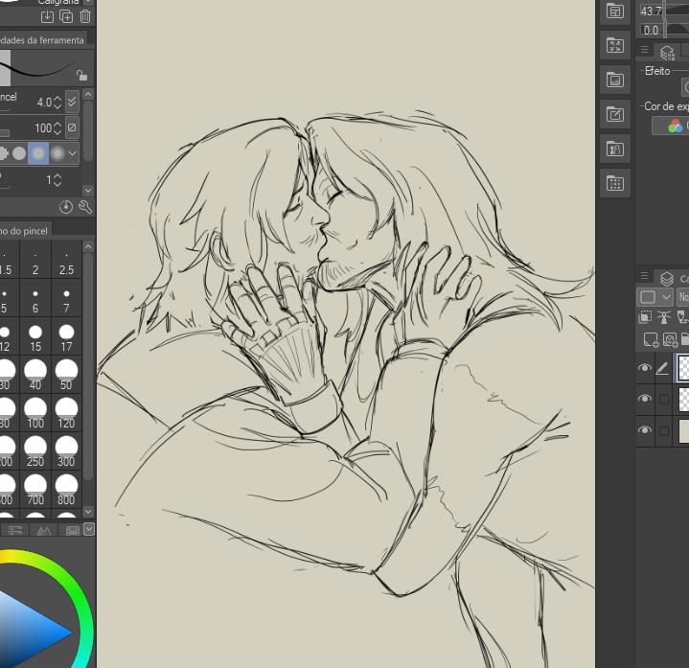Open the intermediate color panel tab
This screenshot has width=689, height=668.
pos(44,530)
